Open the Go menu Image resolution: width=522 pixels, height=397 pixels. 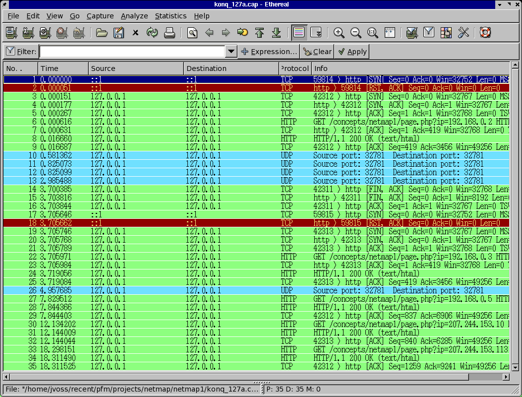tap(74, 16)
